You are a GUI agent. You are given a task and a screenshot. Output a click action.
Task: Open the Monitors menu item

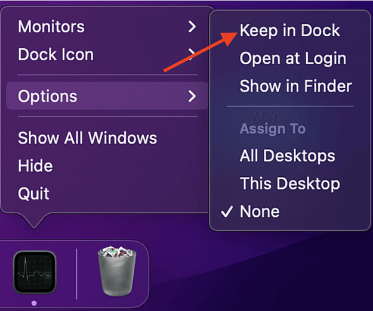[51, 27]
